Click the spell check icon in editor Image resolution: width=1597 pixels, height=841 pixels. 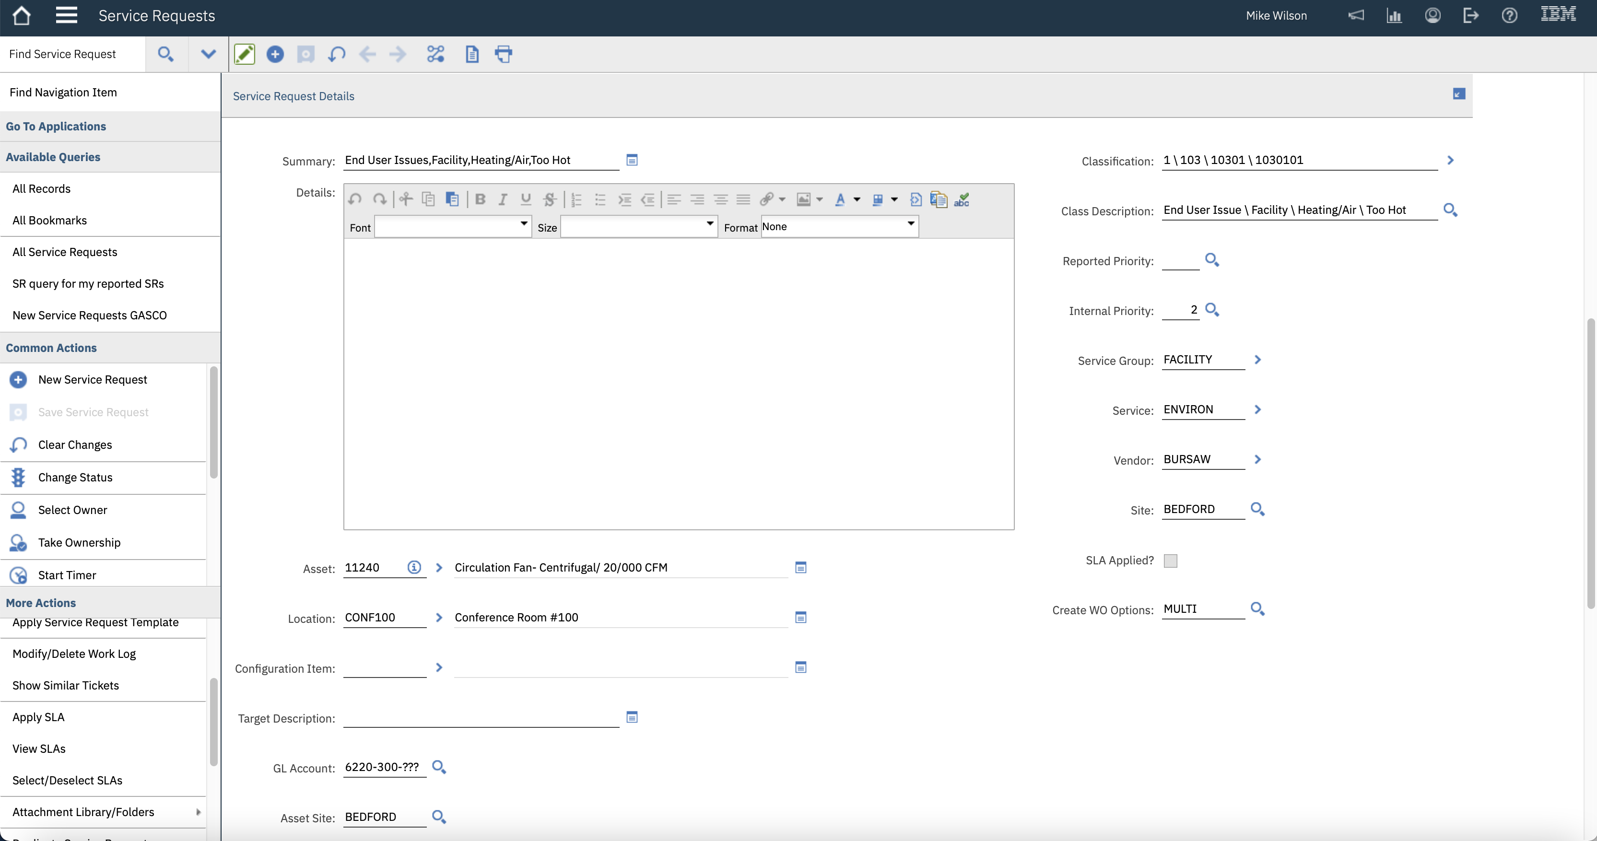pos(962,199)
